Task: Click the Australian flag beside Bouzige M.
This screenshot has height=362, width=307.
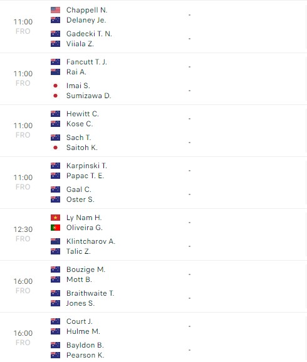Action: point(55,269)
